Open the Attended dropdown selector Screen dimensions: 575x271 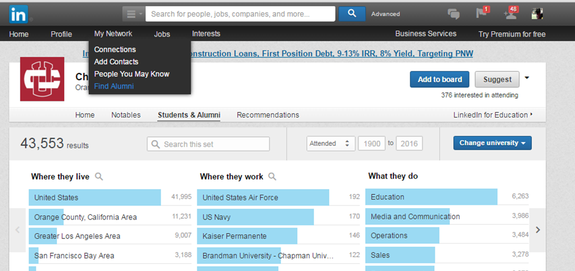coord(331,144)
